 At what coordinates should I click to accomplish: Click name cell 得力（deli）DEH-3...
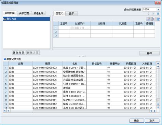(x=75, y=92)
